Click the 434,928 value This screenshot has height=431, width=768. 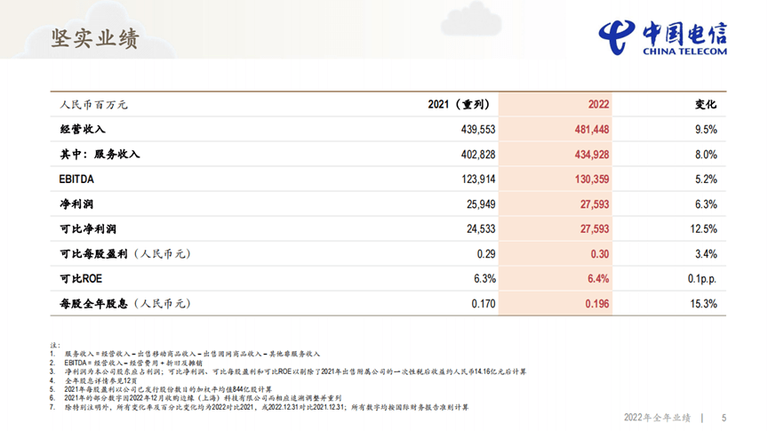click(x=592, y=155)
